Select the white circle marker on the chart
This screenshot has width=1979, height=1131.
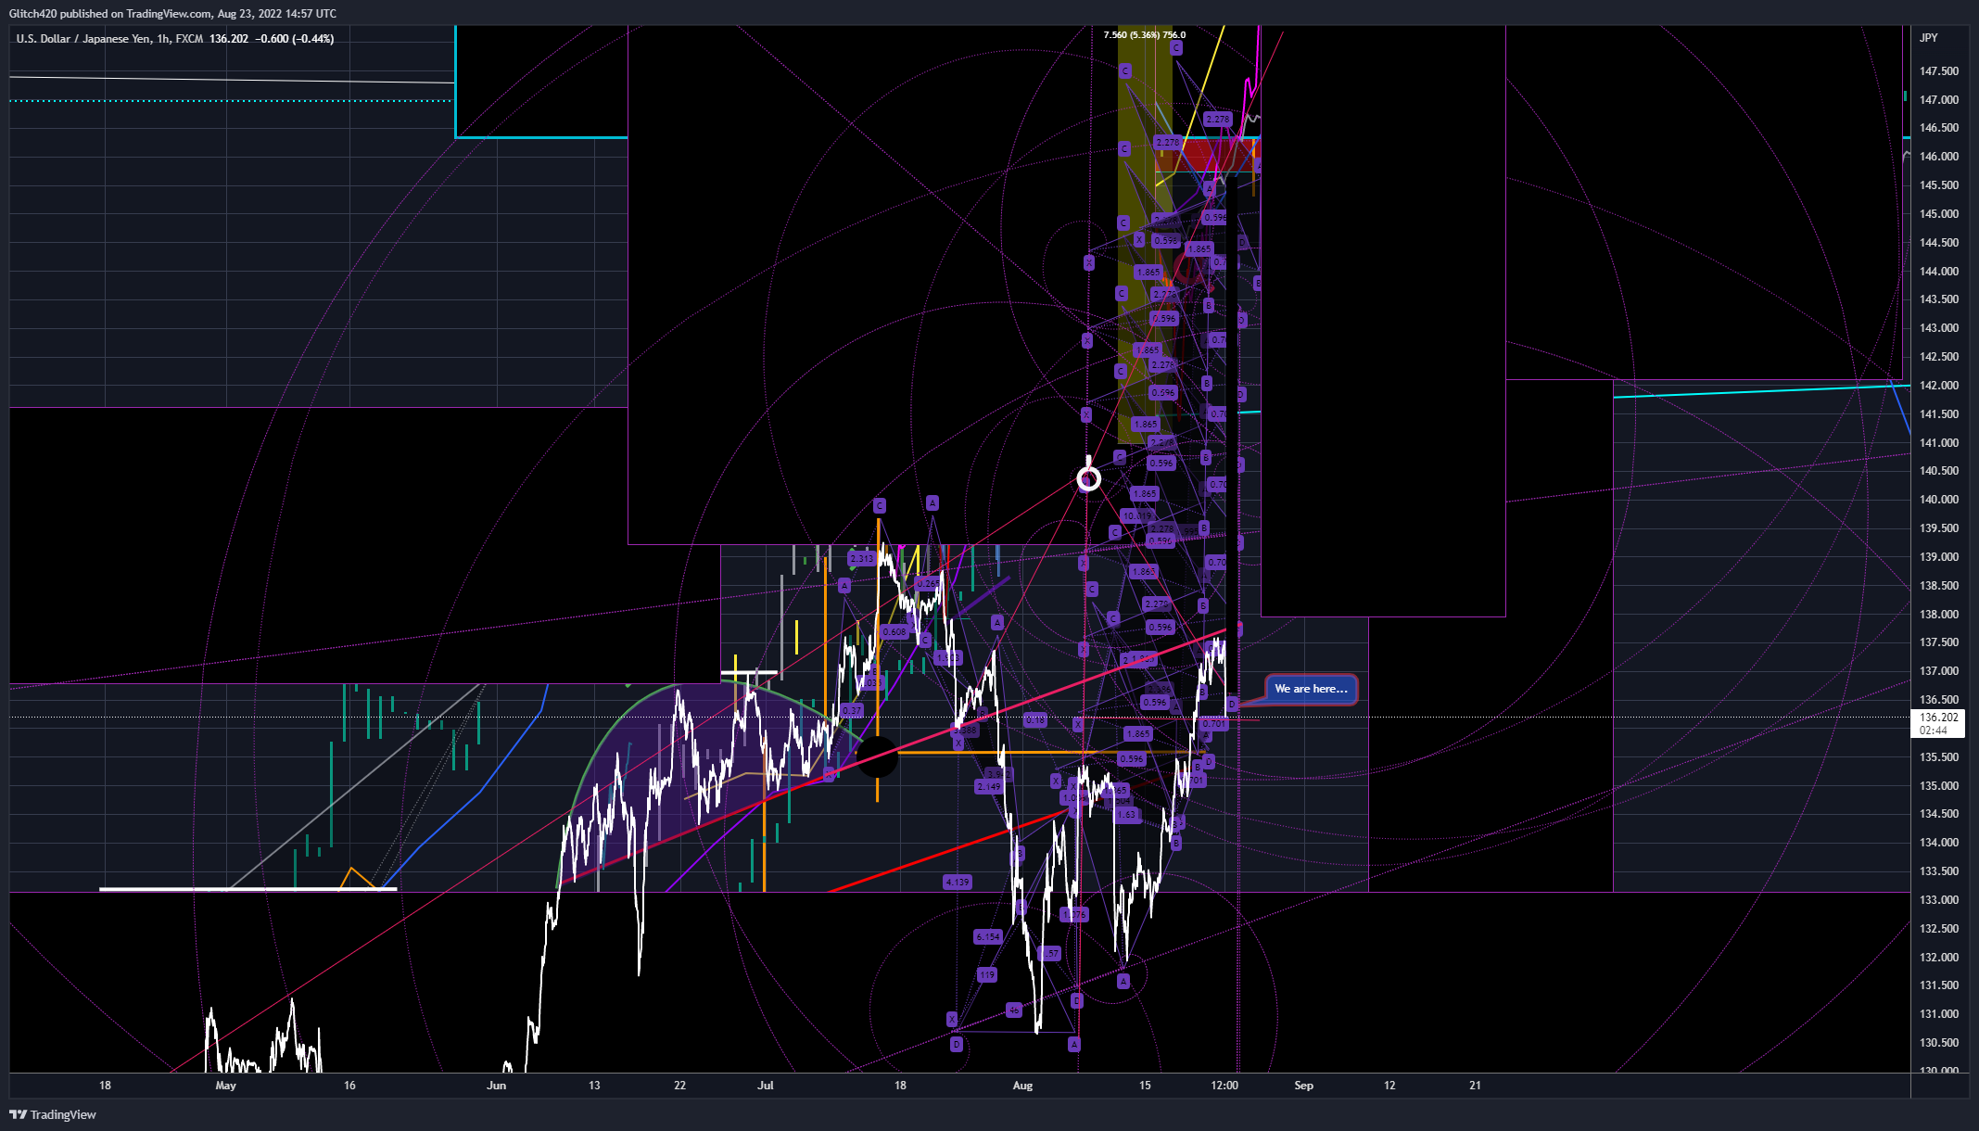1089,478
